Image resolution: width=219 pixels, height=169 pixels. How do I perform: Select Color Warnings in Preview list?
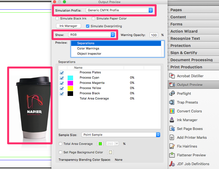(x=88, y=49)
